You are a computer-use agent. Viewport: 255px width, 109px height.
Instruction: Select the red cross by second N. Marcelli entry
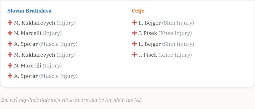coord(10,65)
